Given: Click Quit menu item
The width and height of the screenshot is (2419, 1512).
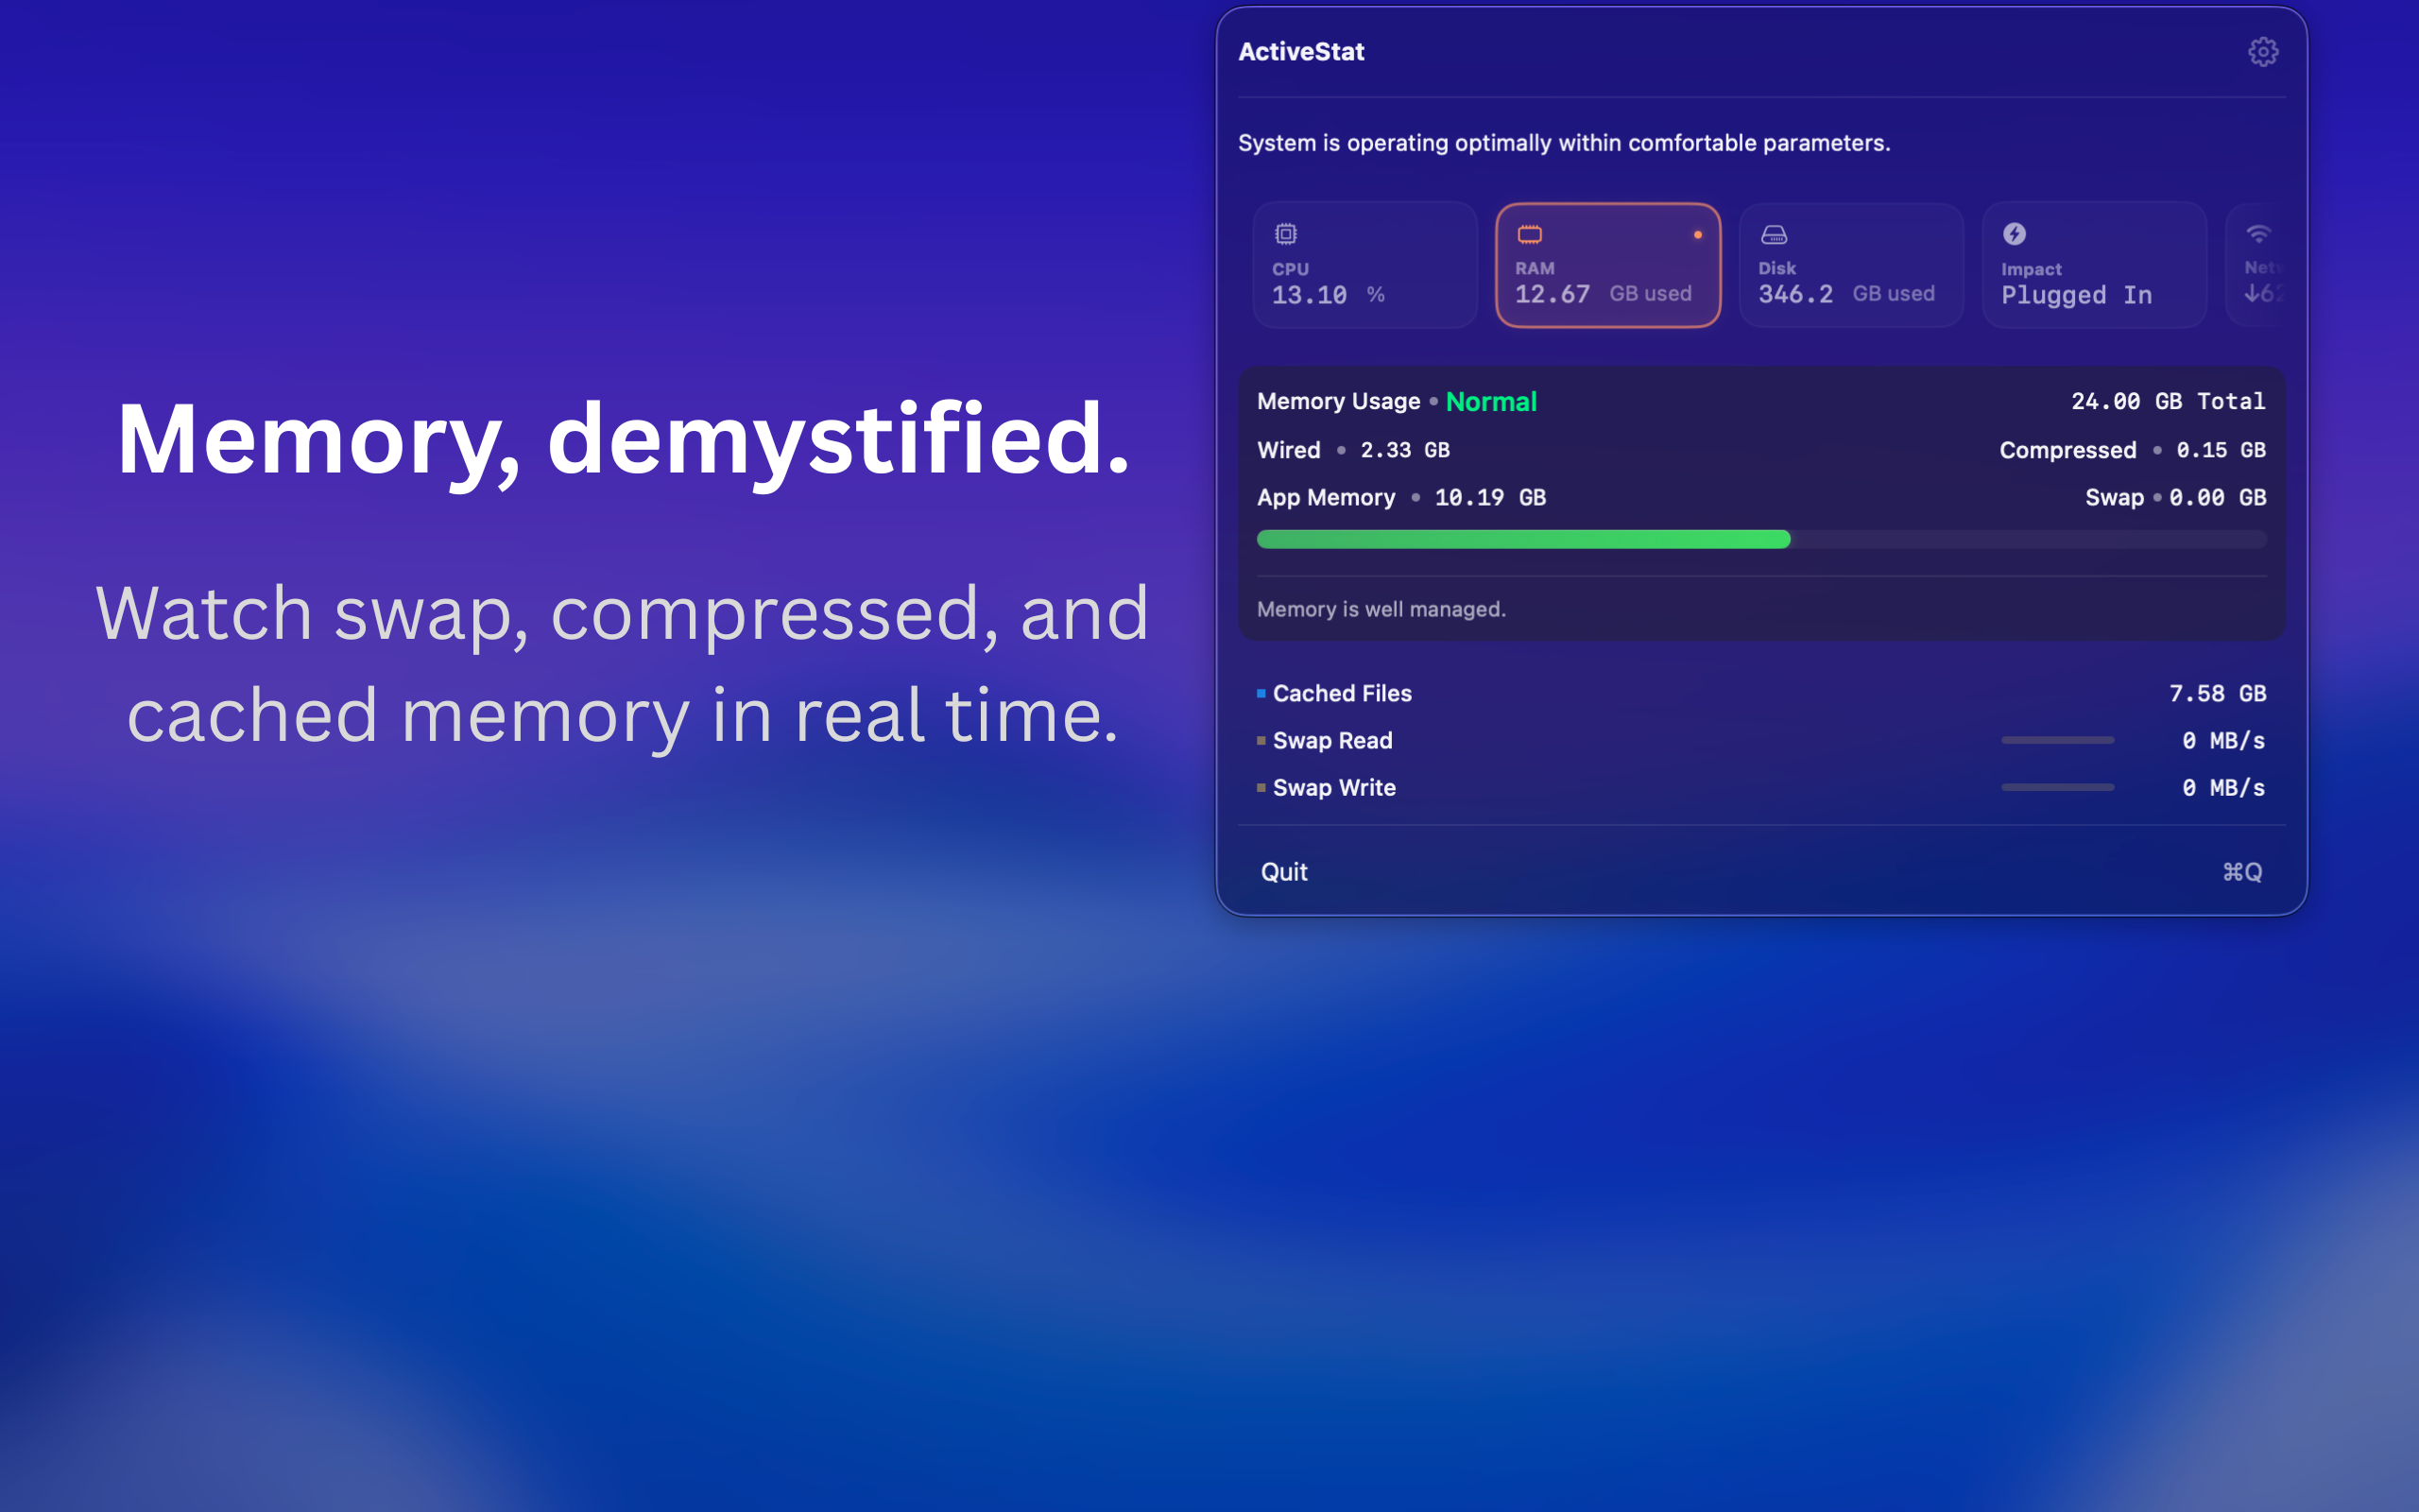Looking at the screenshot, I should point(1283,872).
